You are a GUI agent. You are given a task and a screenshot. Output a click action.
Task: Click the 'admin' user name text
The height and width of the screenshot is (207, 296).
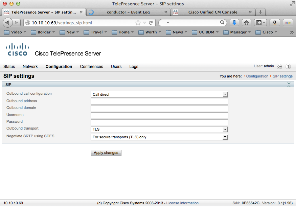269,66
